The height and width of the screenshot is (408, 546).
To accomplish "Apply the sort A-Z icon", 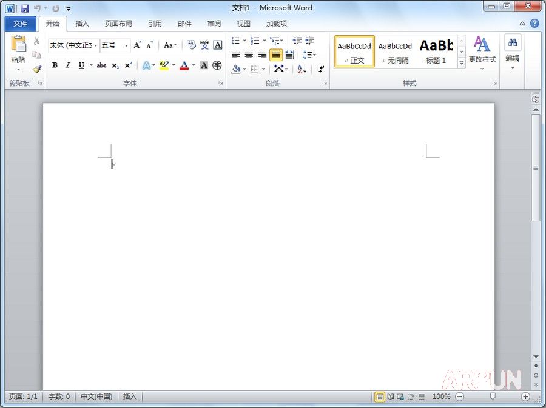I will (300, 69).
